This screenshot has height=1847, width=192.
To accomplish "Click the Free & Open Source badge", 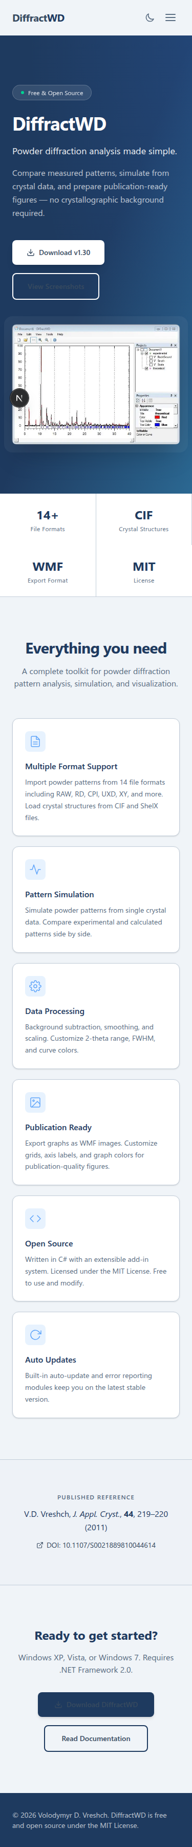I will pos(51,93).
